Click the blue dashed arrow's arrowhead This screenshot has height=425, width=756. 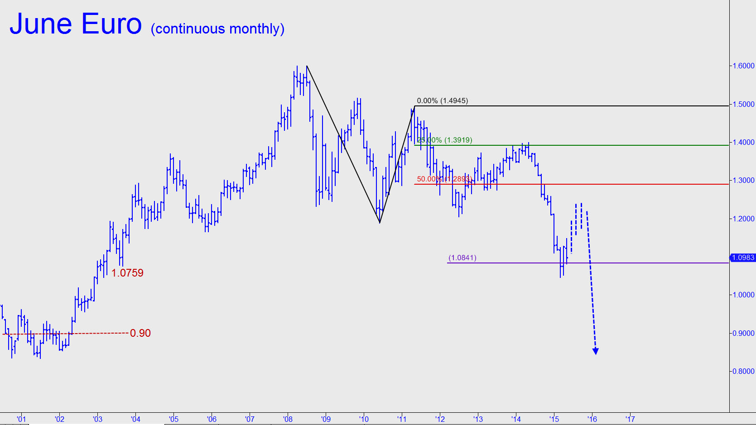[x=596, y=351]
